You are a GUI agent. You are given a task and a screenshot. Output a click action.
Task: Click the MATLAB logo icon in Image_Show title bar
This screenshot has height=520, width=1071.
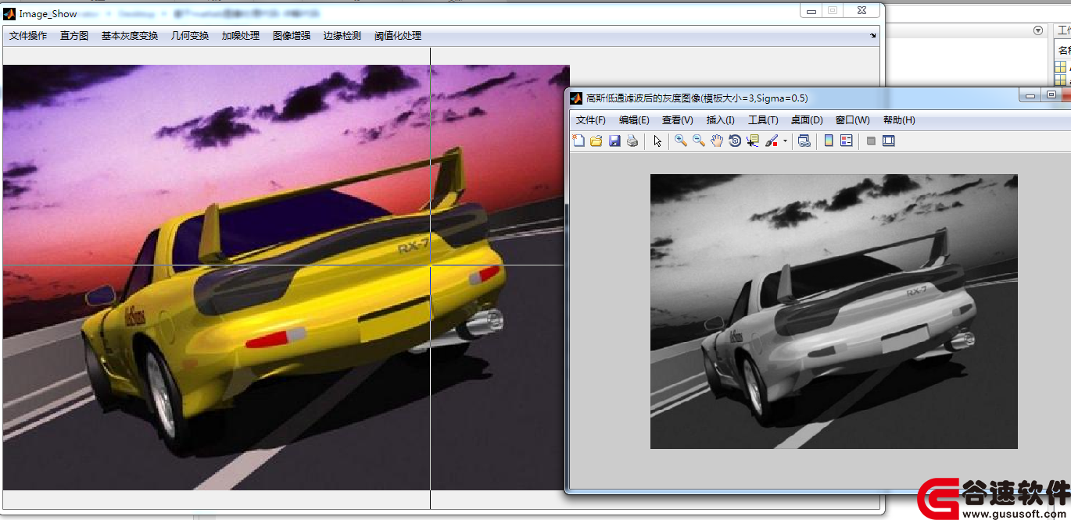pyautogui.click(x=11, y=13)
